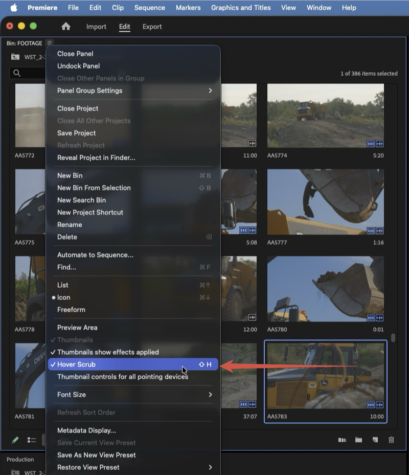Switch to the Export tab

(x=152, y=27)
